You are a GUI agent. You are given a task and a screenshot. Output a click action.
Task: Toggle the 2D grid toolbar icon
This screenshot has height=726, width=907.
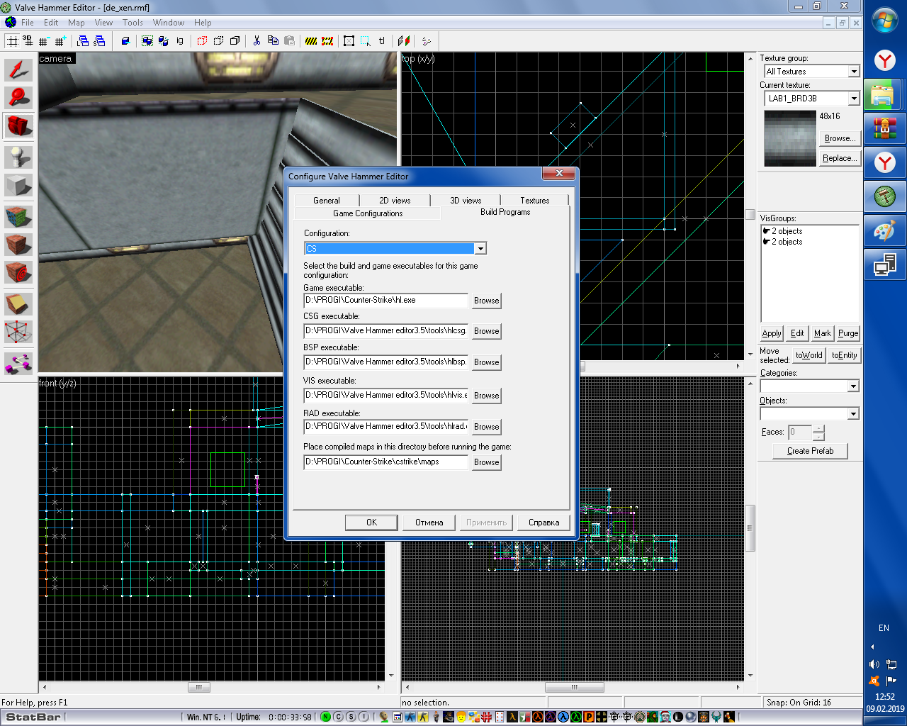(x=13, y=41)
